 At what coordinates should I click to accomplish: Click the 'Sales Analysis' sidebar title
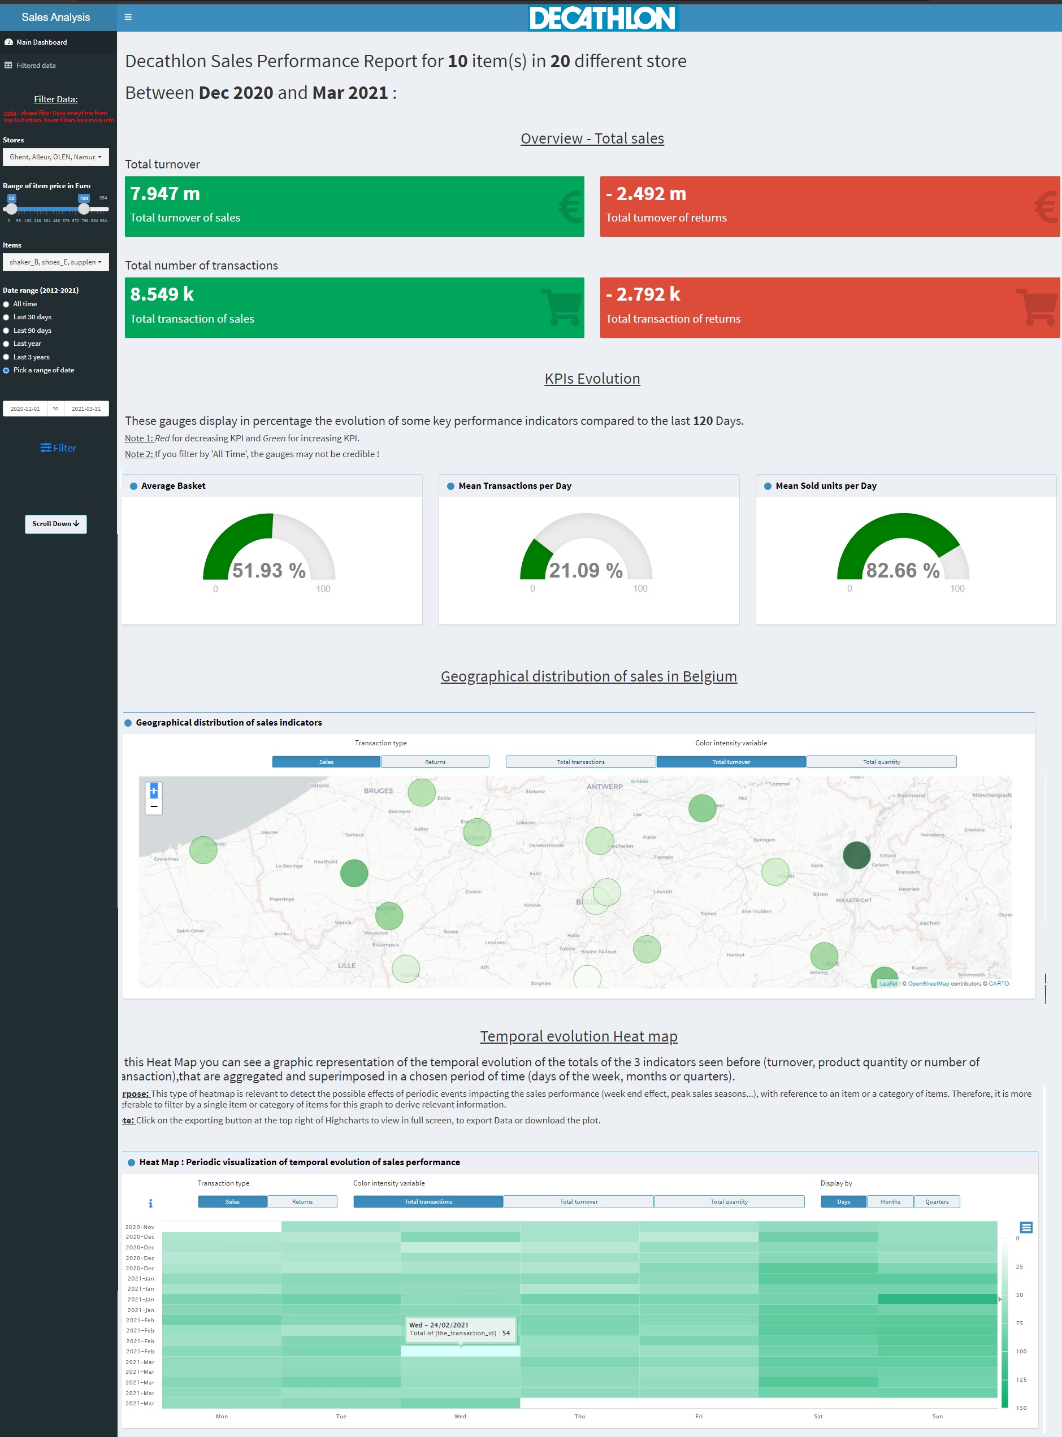pyautogui.click(x=56, y=18)
